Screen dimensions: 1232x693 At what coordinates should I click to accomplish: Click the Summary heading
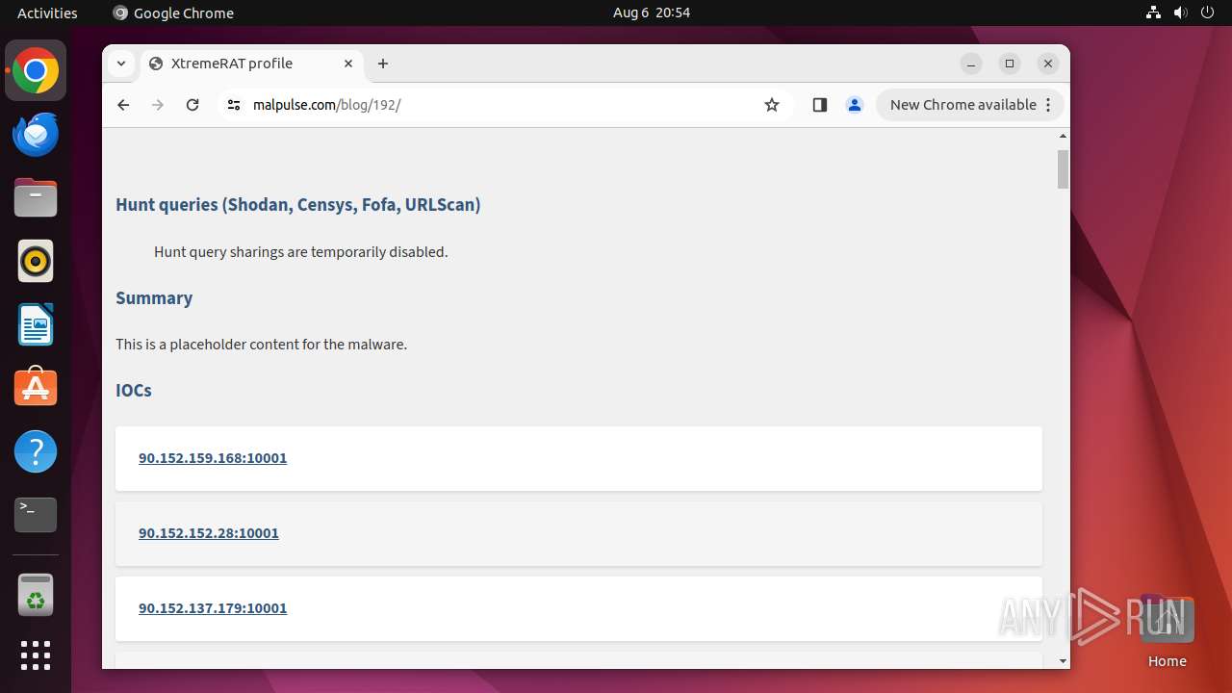click(154, 298)
